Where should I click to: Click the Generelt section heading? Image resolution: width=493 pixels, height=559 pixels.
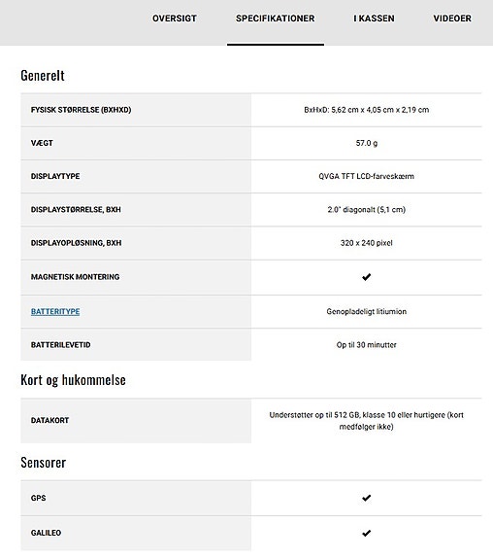(x=43, y=75)
